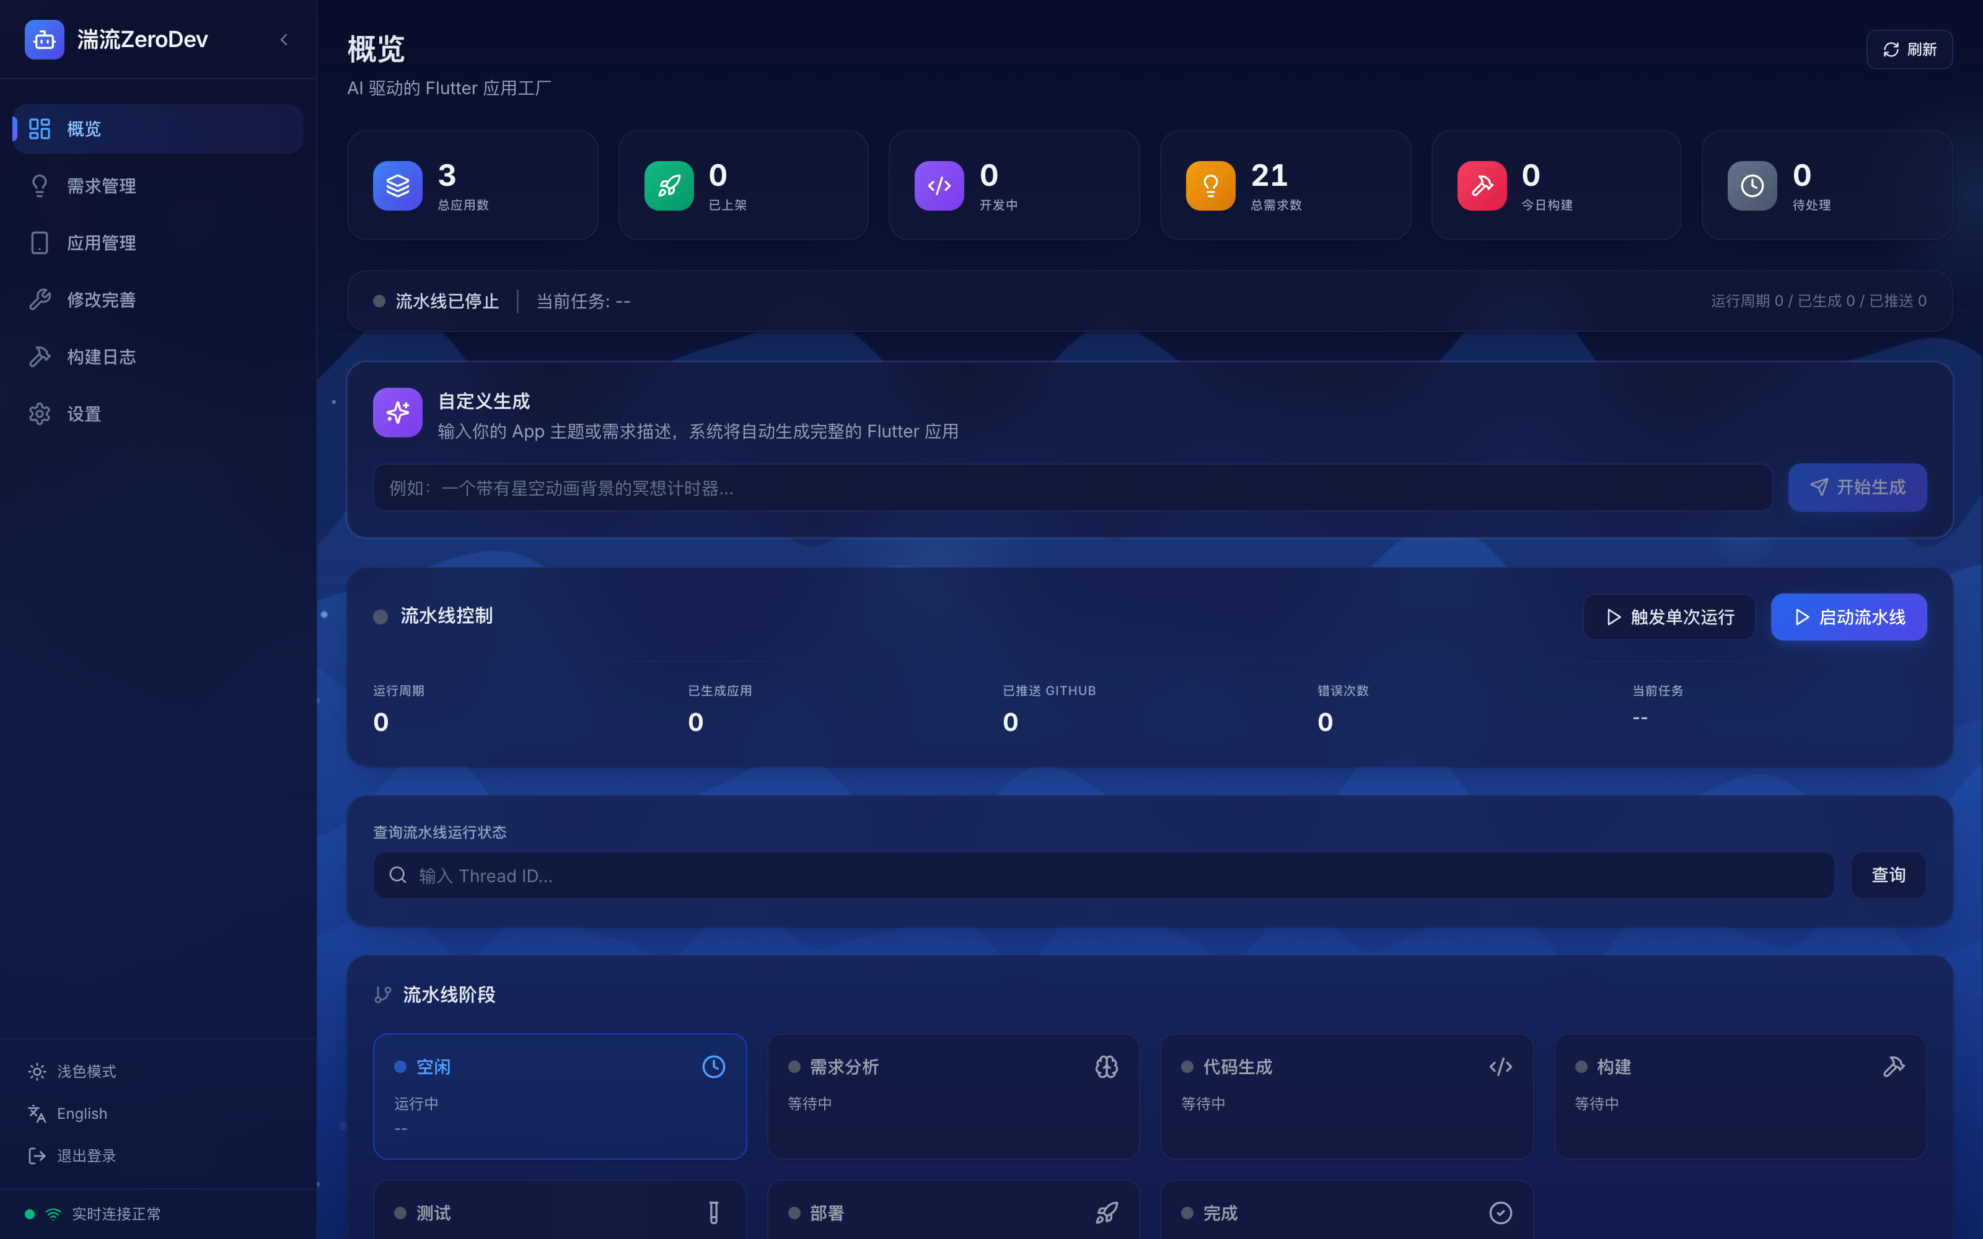Click the 错误次数 label
The image size is (1983, 1239).
(x=1343, y=691)
